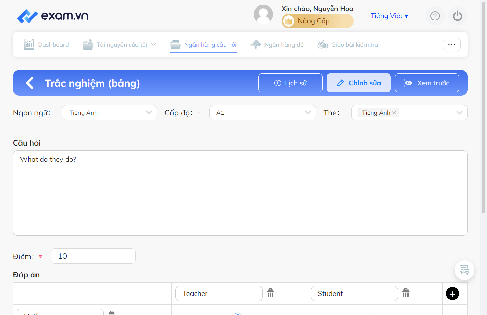Click the Nâng Cấp upgrade button
The image size is (487, 315).
[317, 21]
